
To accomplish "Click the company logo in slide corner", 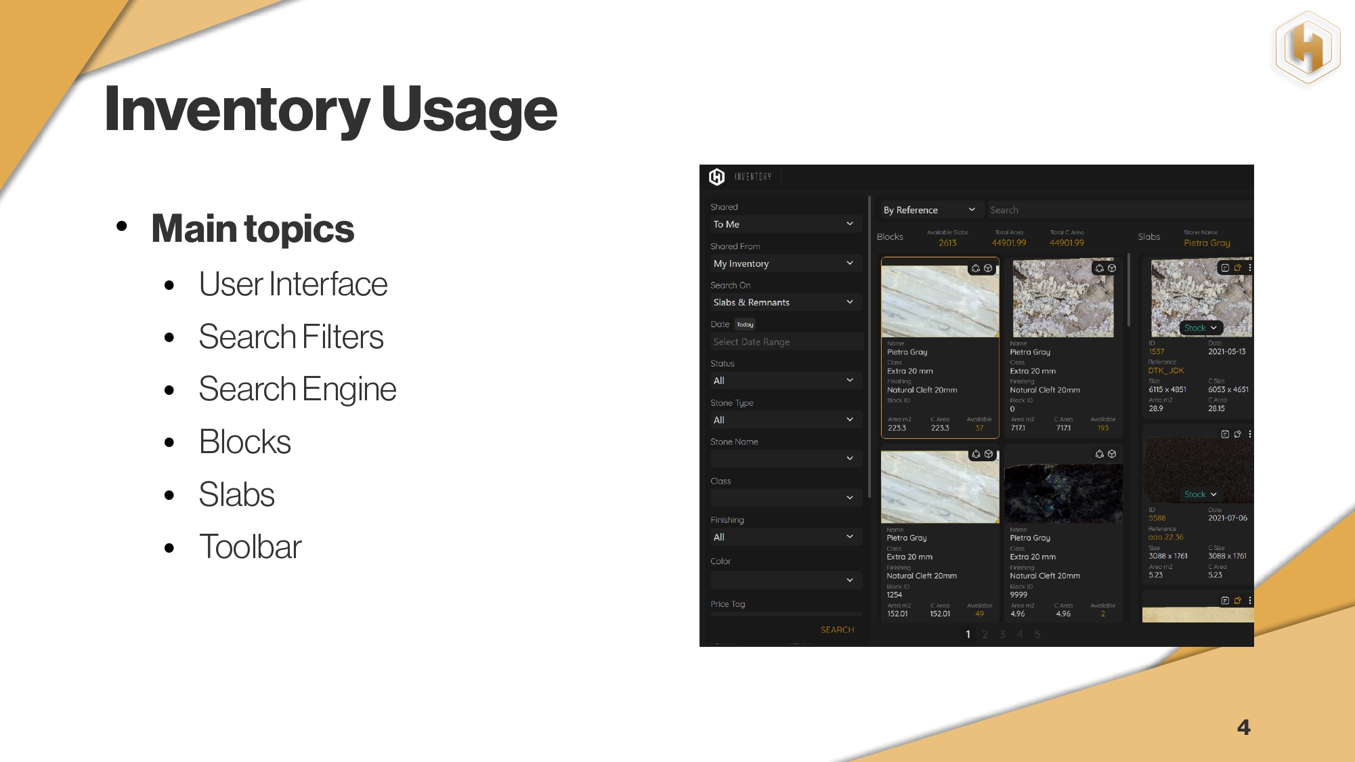I will click(1308, 49).
